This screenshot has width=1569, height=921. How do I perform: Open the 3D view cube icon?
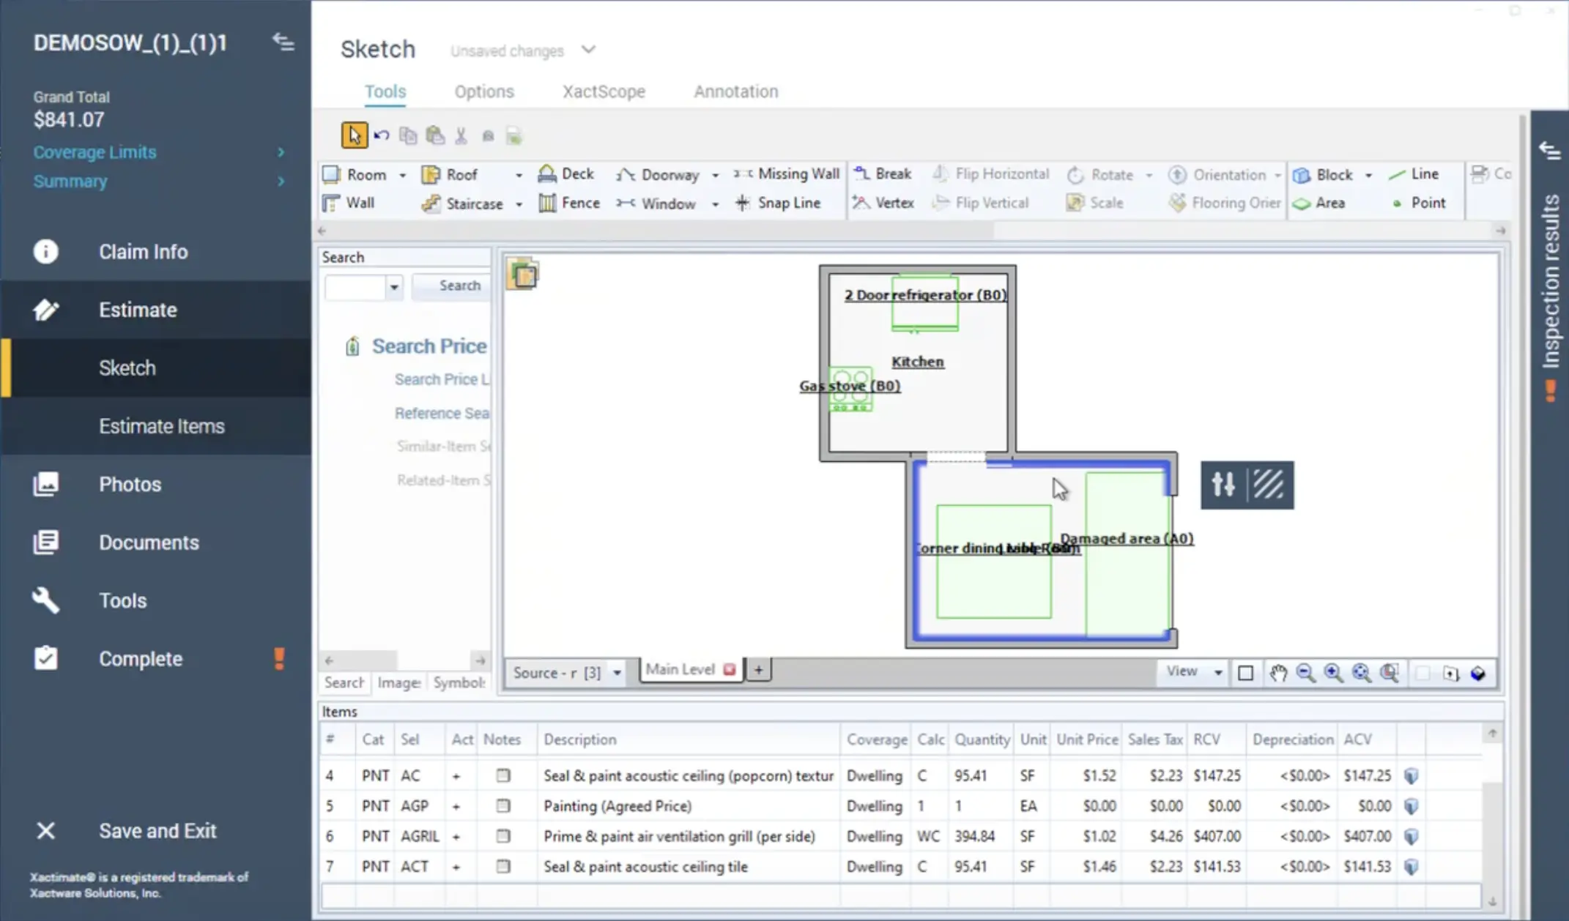point(1478,673)
